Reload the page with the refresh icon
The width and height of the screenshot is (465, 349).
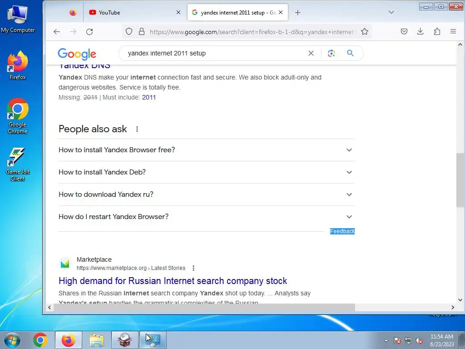89,32
